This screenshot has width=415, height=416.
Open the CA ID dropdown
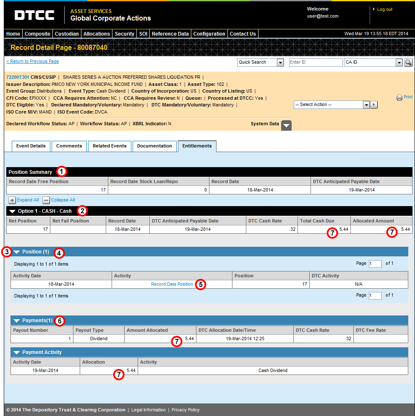click(x=399, y=62)
